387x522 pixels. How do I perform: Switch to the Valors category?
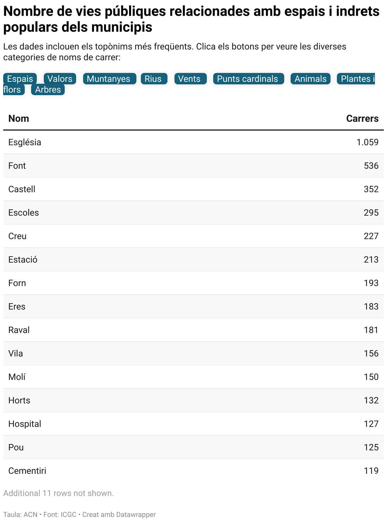point(60,79)
